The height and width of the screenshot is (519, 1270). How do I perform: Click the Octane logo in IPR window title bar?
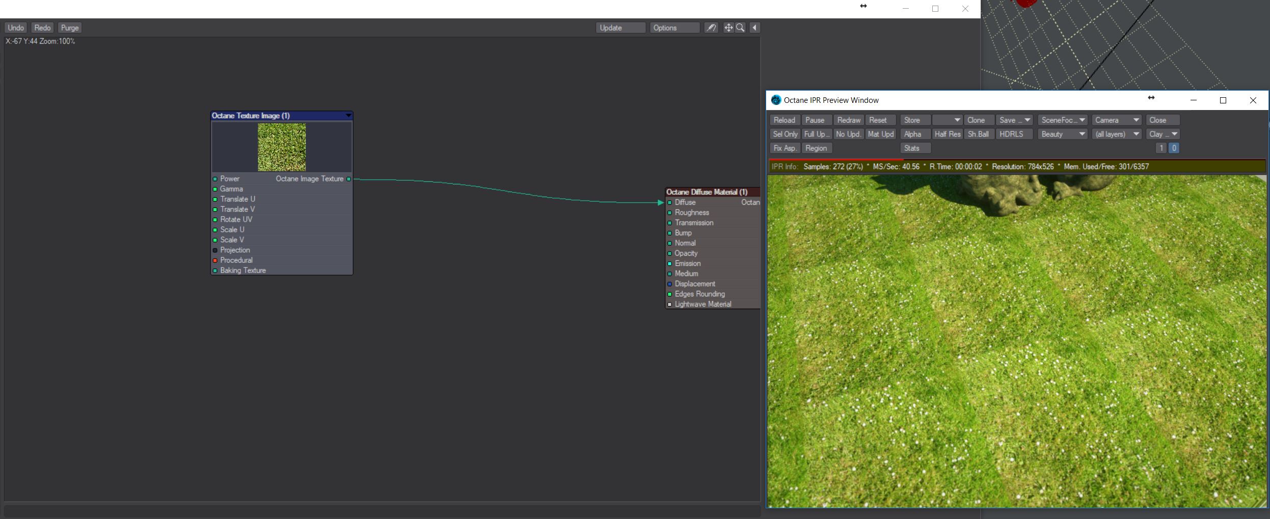pos(776,100)
